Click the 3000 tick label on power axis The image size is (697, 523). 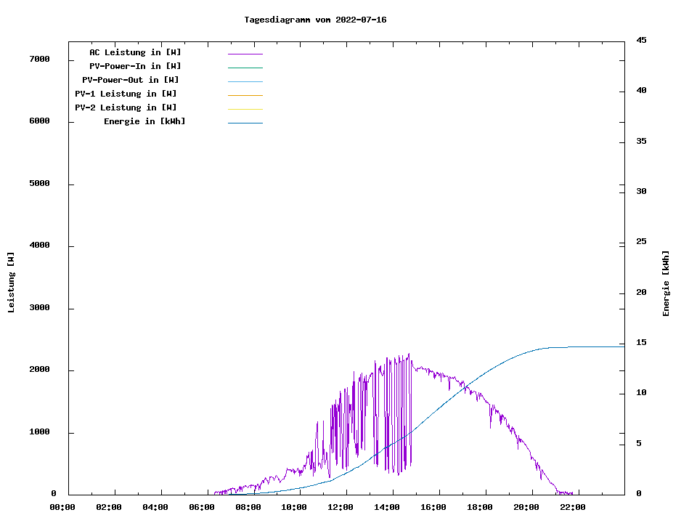[x=39, y=308]
